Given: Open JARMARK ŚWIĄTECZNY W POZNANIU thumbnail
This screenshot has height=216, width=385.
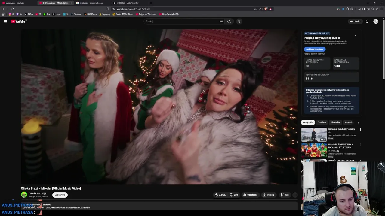Looking at the screenshot, I should (x=314, y=150).
